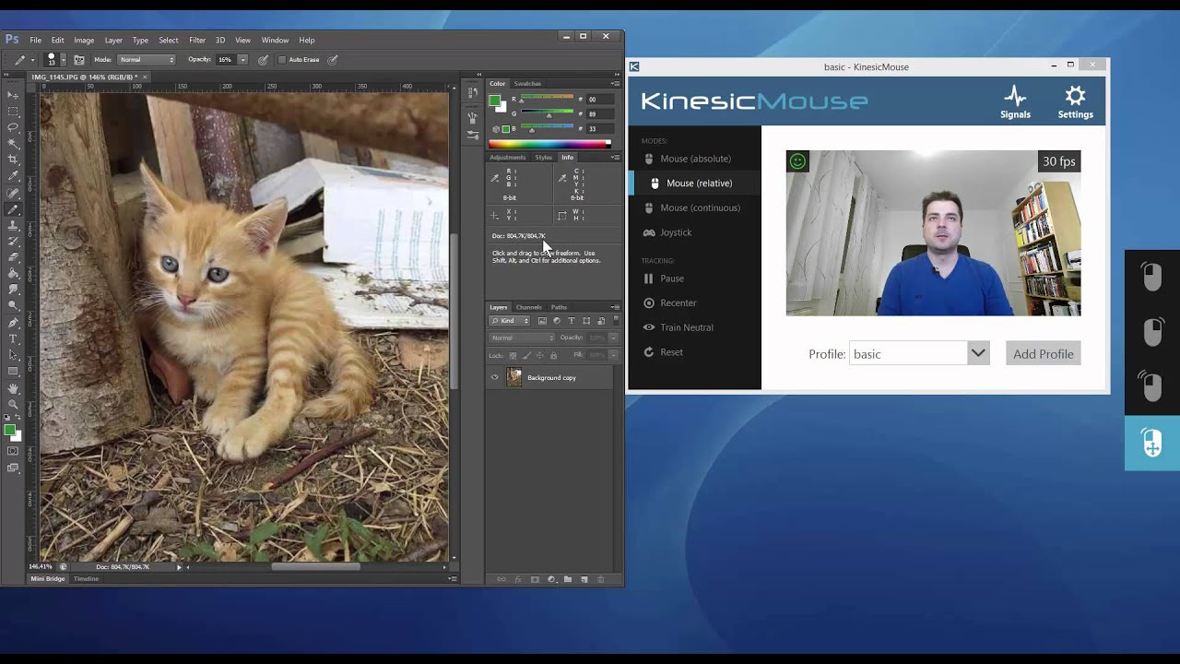Select Mouse (absolute) mode
The image size is (1180, 664).
point(695,159)
